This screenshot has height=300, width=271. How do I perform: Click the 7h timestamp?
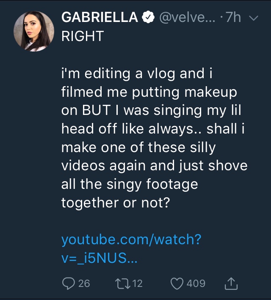pos(233,18)
